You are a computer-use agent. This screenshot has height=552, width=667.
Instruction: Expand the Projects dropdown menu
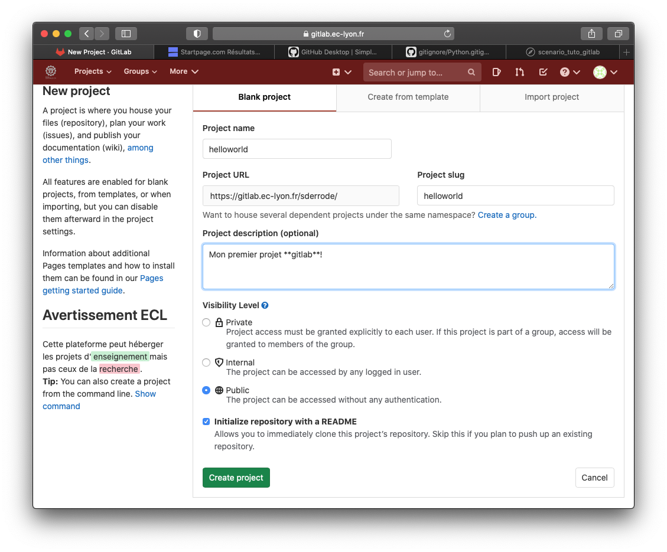[x=93, y=71]
